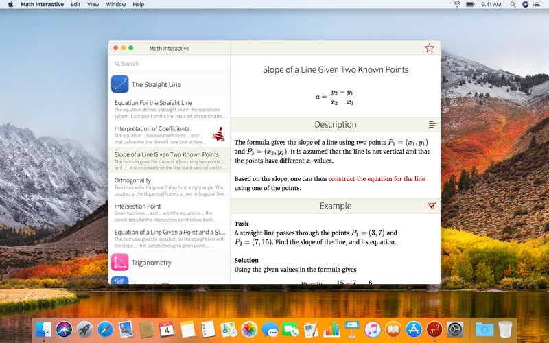The height and width of the screenshot is (343, 549).
Task: Open the "Orthogonality" topic
Action: tap(170, 187)
